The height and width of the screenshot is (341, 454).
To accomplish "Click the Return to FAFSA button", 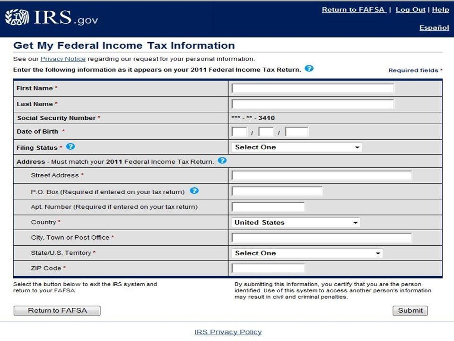I will [x=57, y=311].
